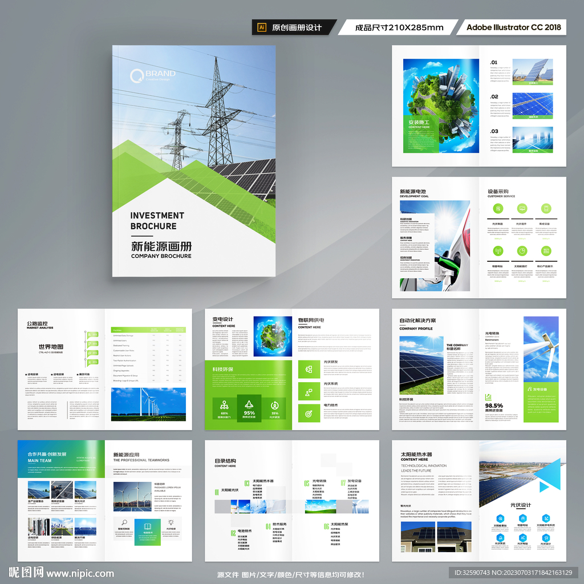Image resolution: width=584 pixels, height=584 pixels.
Task: Click the 光伏设计 heading under aerial photo
Action: pyautogui.click(x=521, y=505)
